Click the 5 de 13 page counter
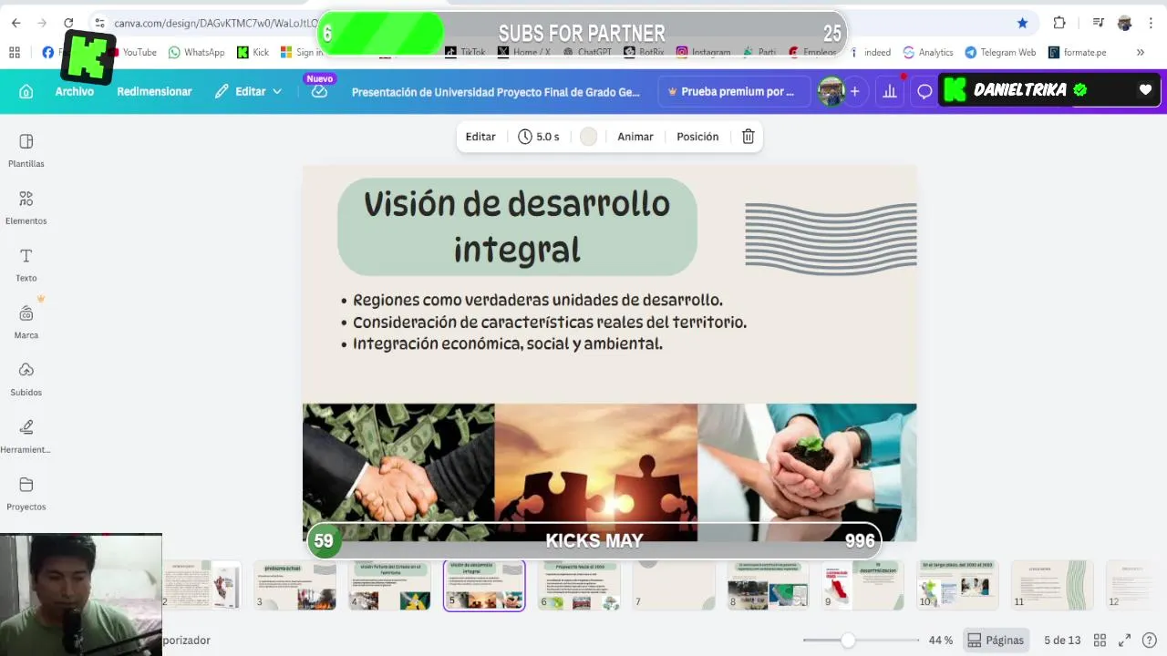Viewport: 1167px width, 656px height. click(x=1062, y=641)
